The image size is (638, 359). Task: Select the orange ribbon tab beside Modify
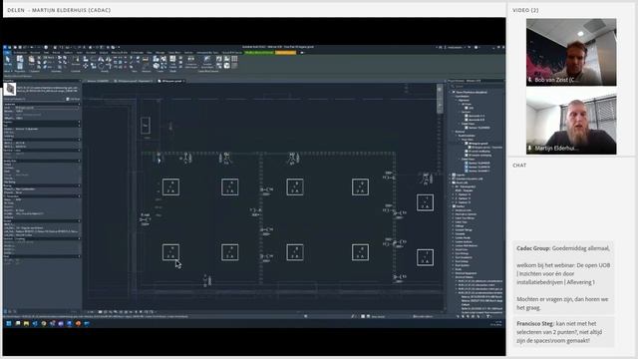click(286, 53)
